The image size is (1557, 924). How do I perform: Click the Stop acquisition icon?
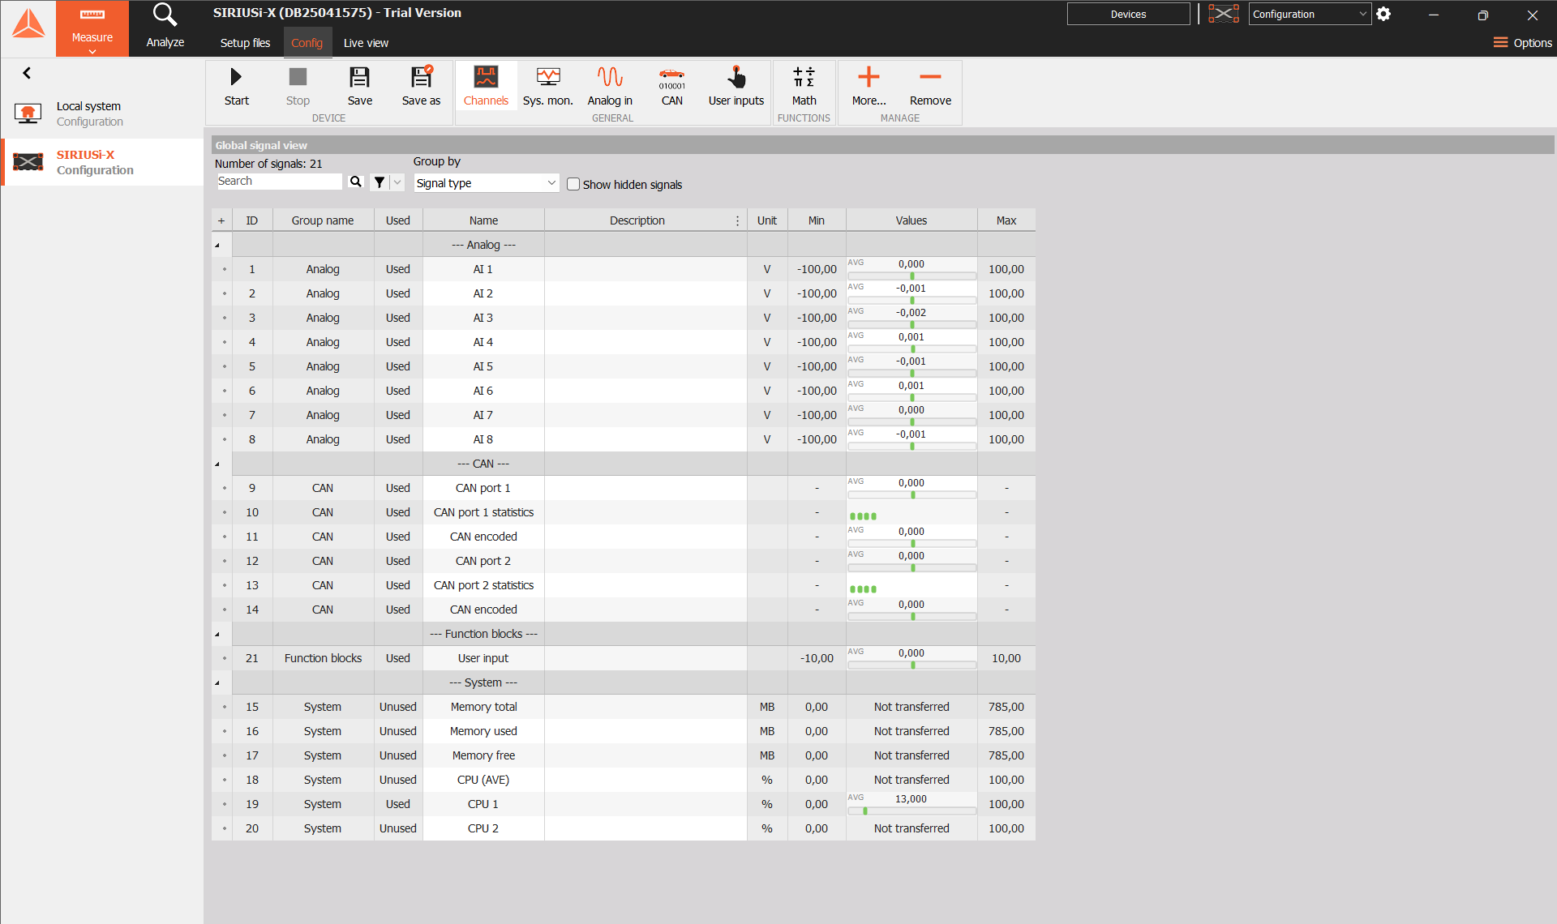click(298, 88)
